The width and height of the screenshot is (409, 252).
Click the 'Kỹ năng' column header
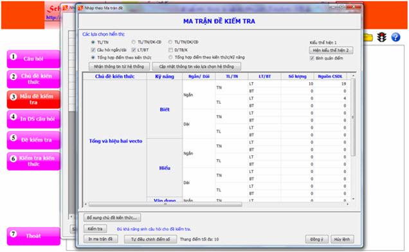(165, 76)
